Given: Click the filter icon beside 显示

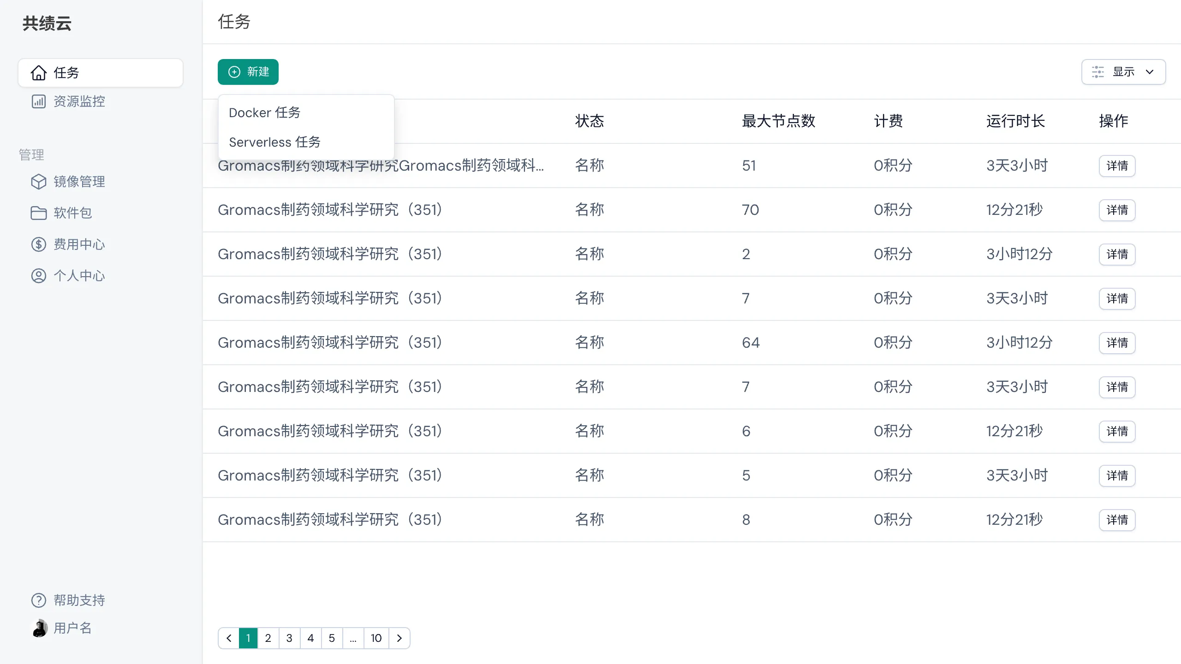Looking at the screenshot, I should click(x=1098, y=72).
